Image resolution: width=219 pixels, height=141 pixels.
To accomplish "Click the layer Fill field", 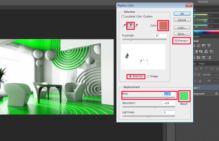I will coord(215,81).
